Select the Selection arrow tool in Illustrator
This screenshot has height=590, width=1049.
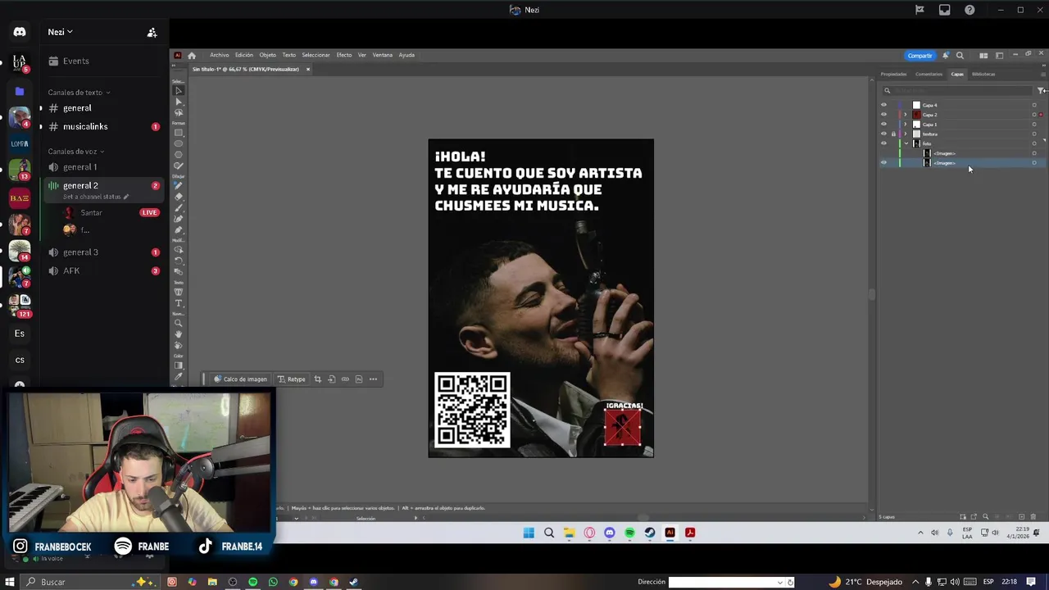(179, 91)
